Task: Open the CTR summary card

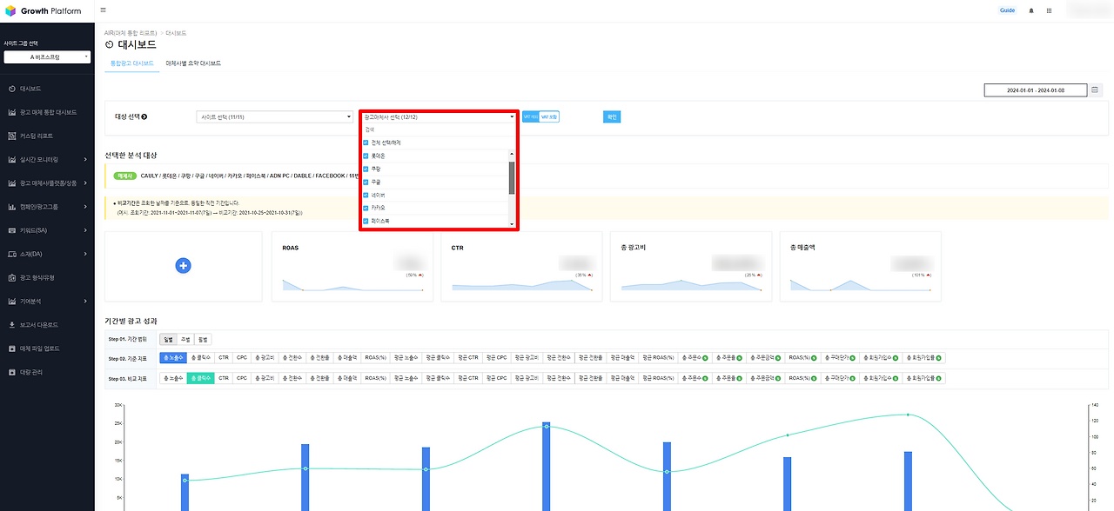Action: 521,266
